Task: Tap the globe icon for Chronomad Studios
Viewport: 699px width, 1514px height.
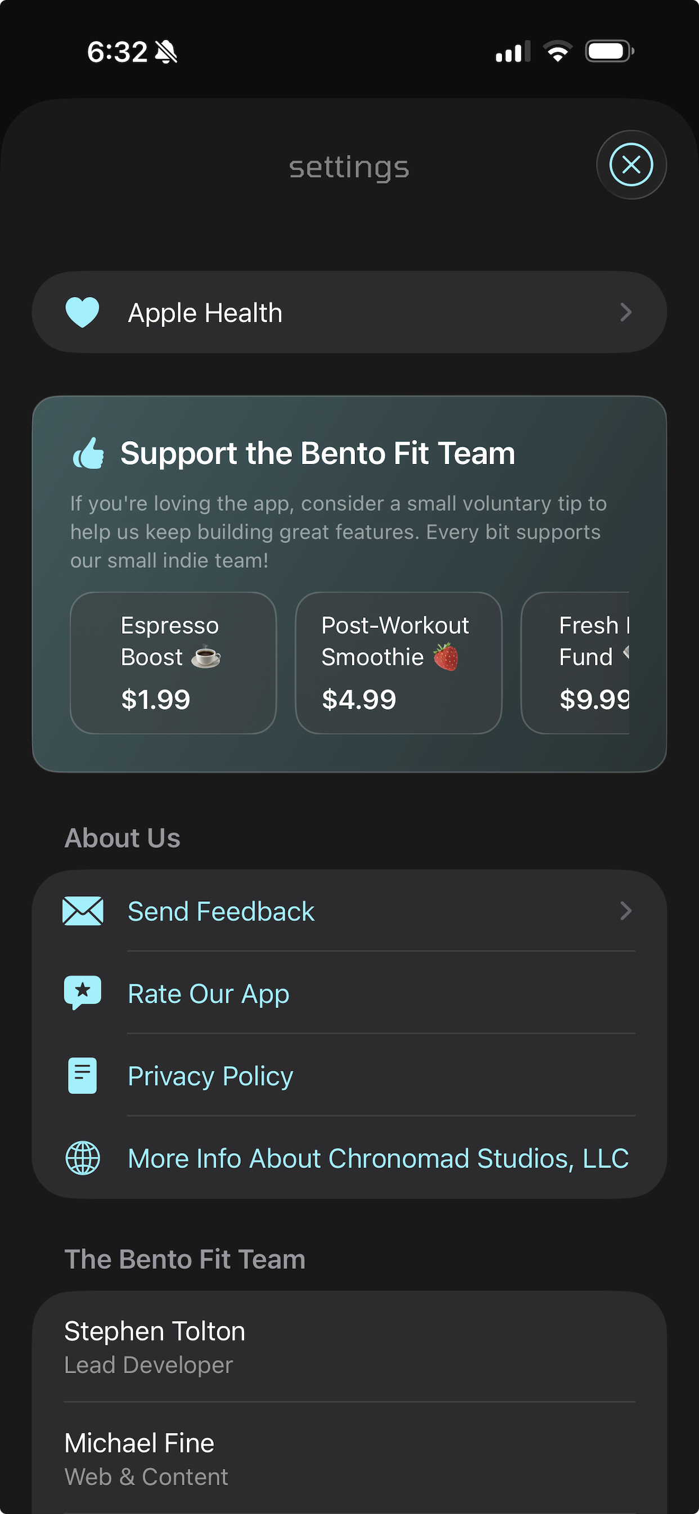Action: tap(83, 1158)
